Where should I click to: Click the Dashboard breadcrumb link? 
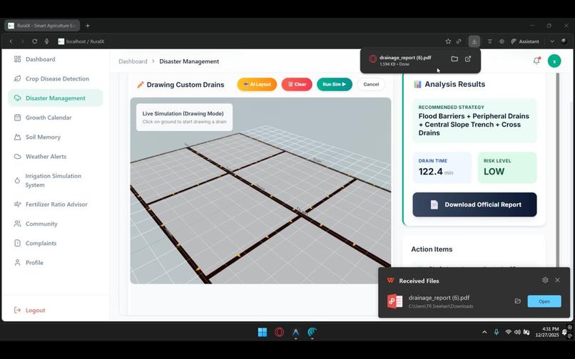coord(133,61)
